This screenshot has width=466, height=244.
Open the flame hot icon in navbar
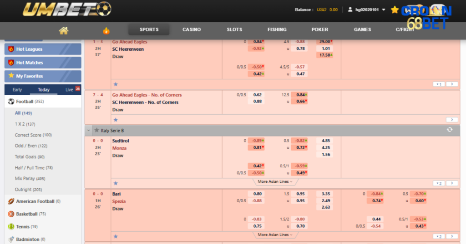106,30
